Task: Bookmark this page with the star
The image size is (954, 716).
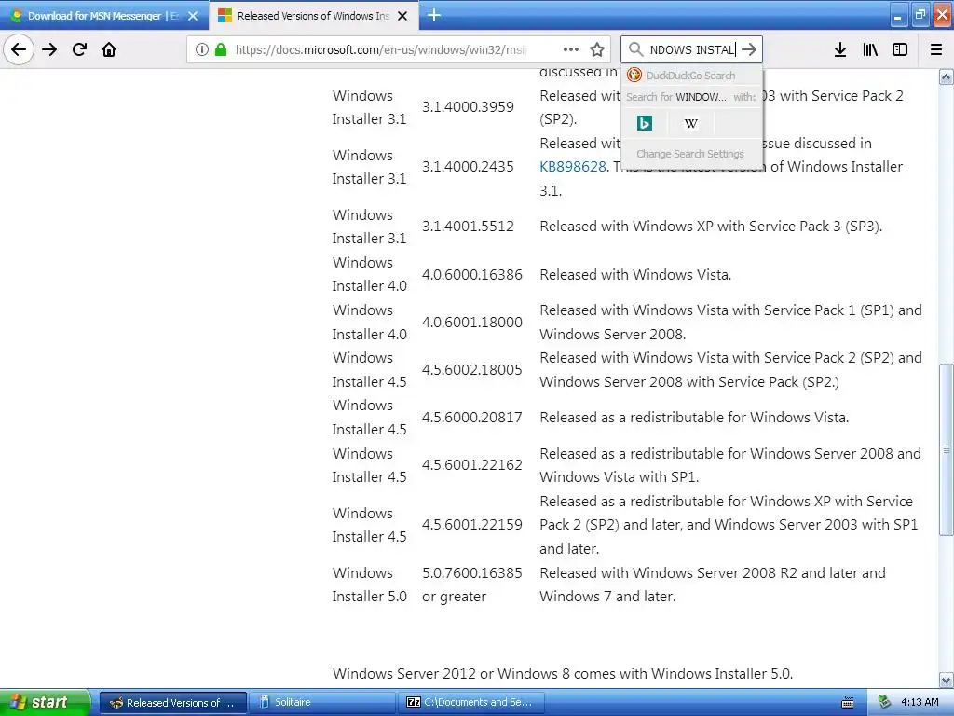Action: point(597,49)
